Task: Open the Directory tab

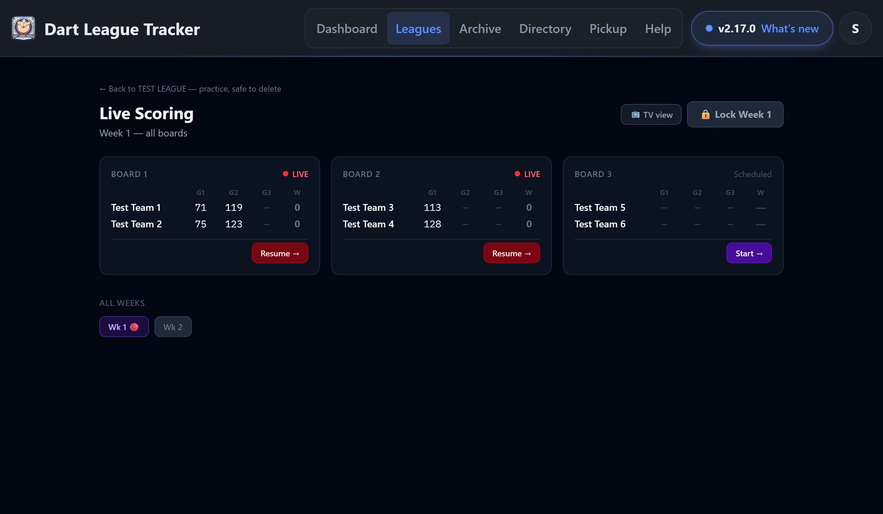Action: (545, 28)
